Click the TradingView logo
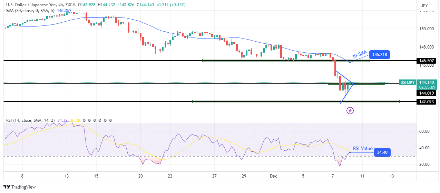The height and width of the screenshot is (193, 440). (x=20, y=187)
